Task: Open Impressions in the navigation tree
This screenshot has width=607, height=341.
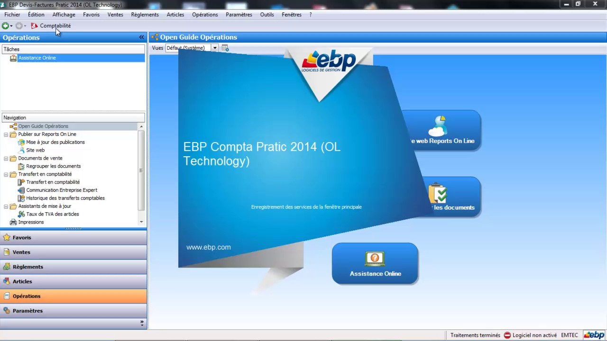Action: 31,222
